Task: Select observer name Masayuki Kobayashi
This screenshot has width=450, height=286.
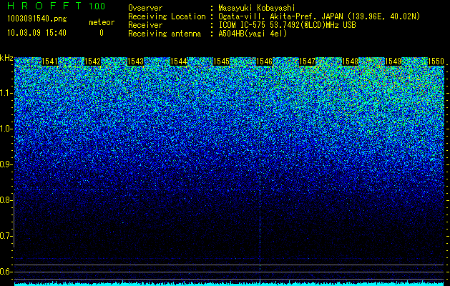Action: [x=257, y=9]
